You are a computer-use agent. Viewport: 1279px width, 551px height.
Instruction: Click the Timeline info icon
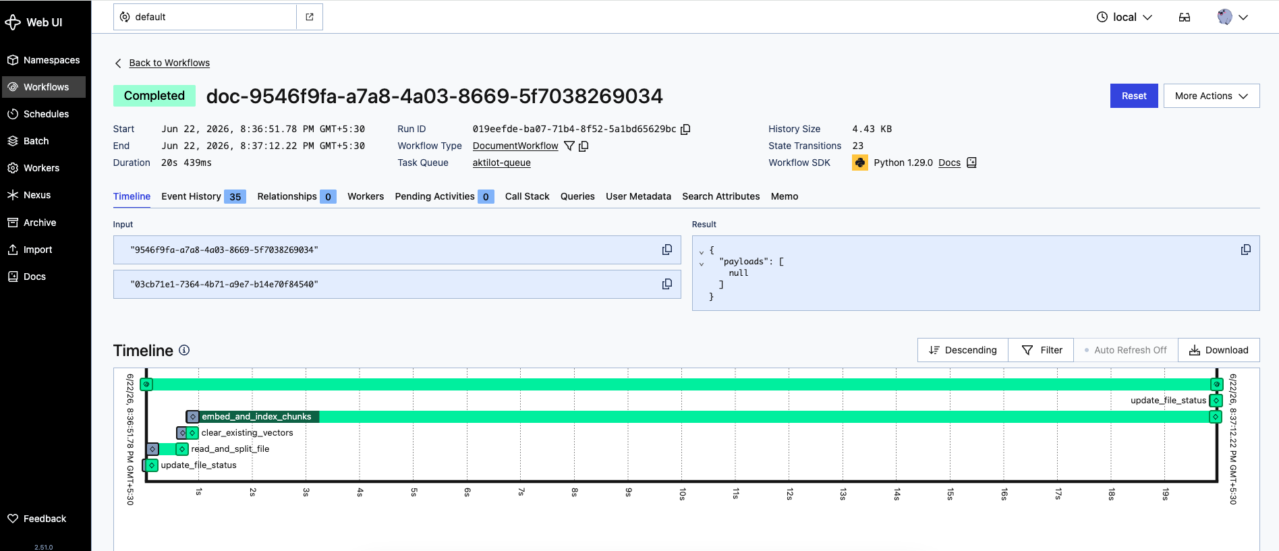click(x=184, y=350)
